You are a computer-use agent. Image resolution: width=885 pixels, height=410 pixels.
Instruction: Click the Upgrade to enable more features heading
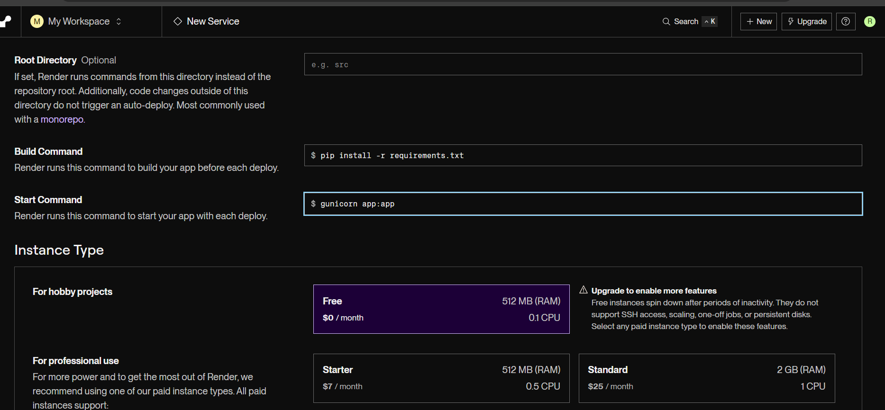[654, 291]
